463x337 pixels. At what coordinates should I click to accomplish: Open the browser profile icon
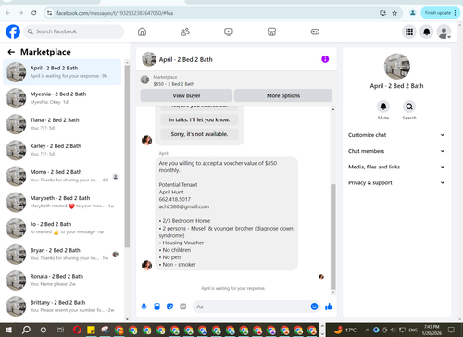point(412,13)
